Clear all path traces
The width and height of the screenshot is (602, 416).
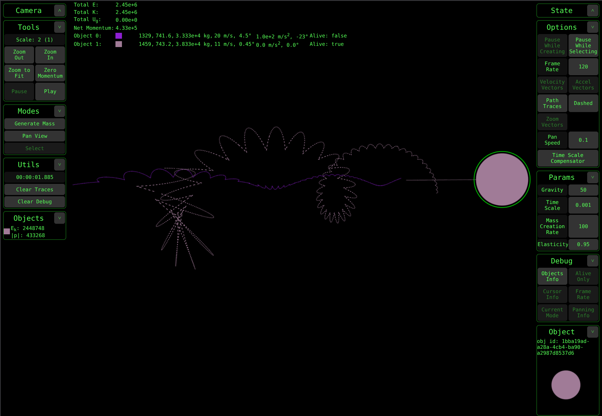point(35,189)
